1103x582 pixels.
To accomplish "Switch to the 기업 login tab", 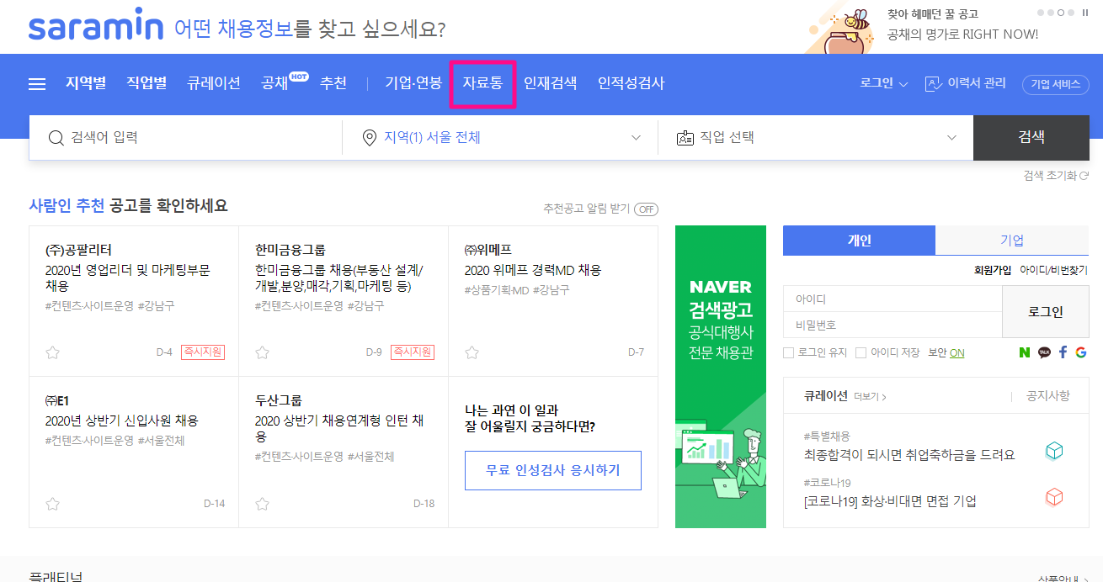I will [x=1012, y=241].
